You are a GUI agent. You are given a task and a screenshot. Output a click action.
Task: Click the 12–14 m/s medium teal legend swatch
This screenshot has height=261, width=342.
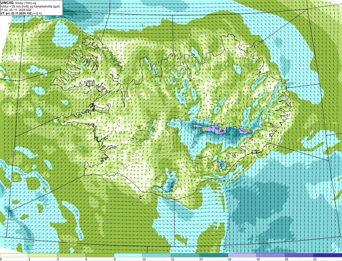click(x=185, y=255)
